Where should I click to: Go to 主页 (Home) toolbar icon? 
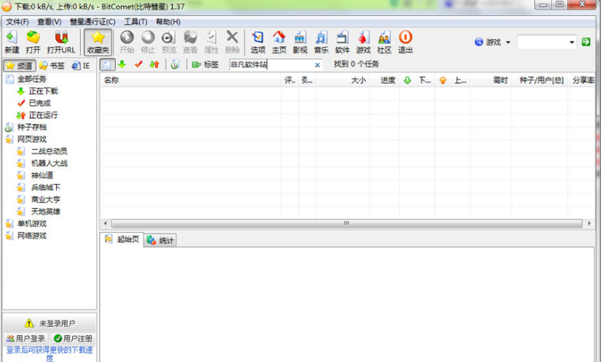(279, 42)
